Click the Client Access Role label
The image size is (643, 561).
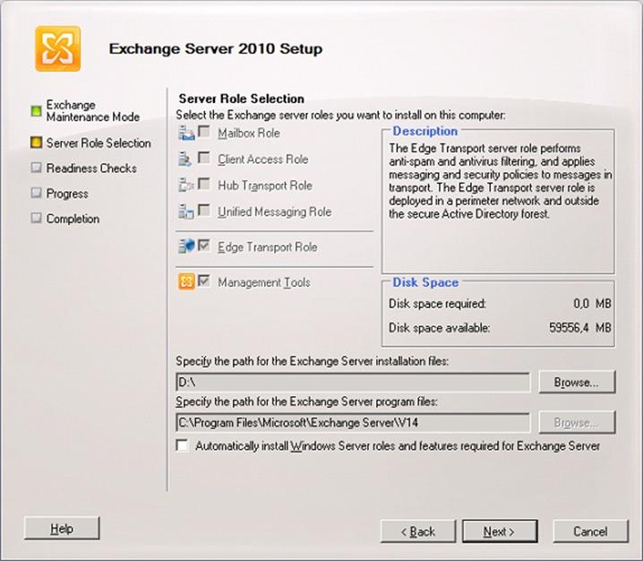(263, 160)
